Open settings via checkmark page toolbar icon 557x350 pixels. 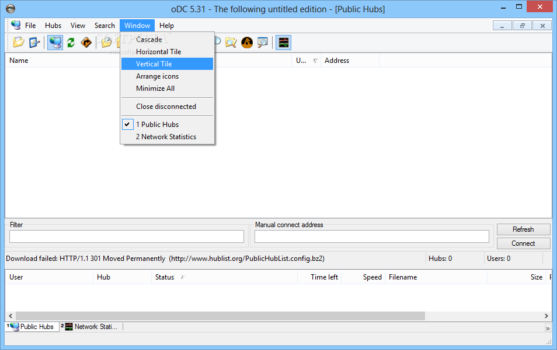click(x=34, y=43)
